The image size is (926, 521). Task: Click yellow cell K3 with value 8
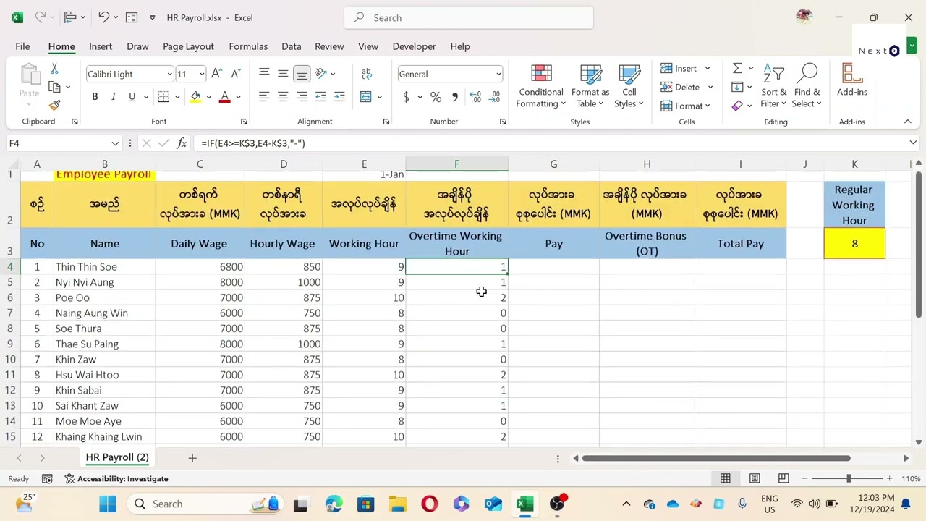click(x=854, y=244)
